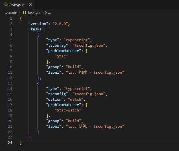Open the .vscode breadcrumb folder
The height and width of the screenshot is (151, 179).
[11, 13]
